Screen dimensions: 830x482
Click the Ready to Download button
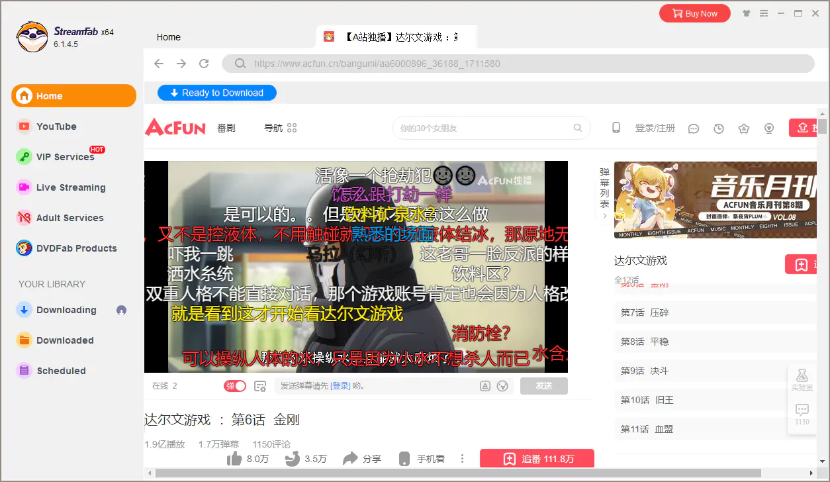point(216,93)
